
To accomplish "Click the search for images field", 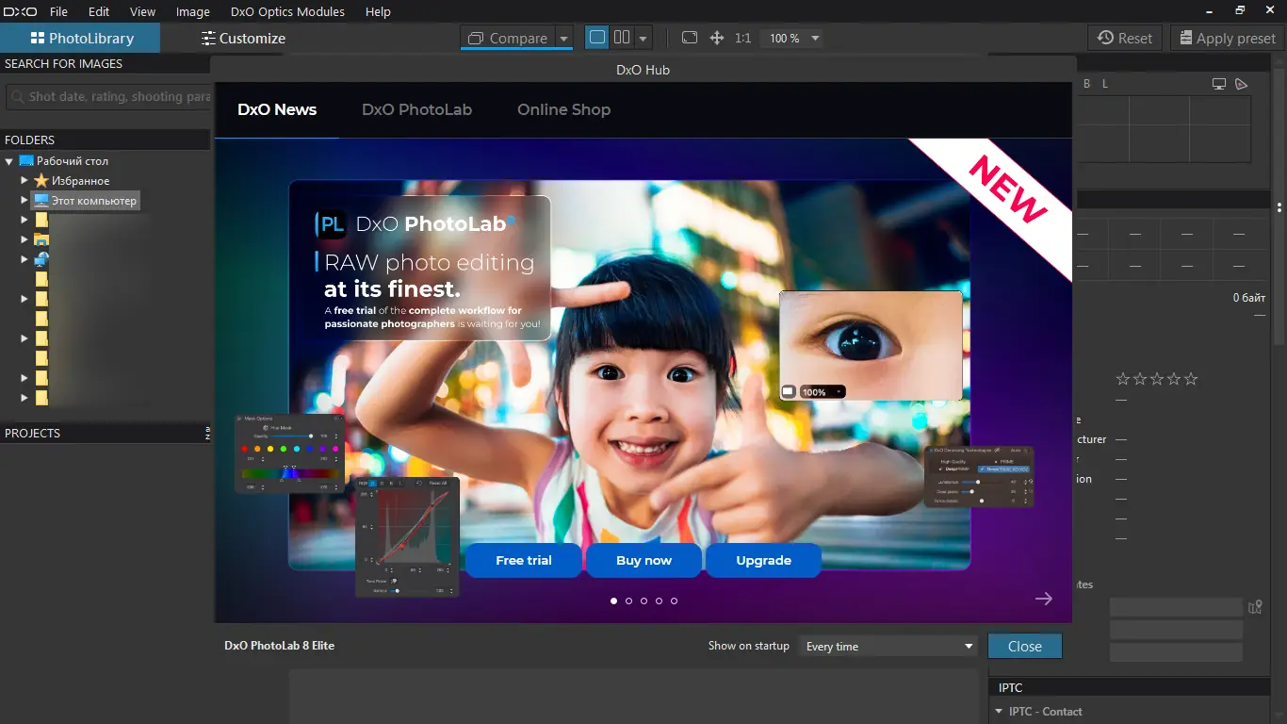I will [108, 96].
